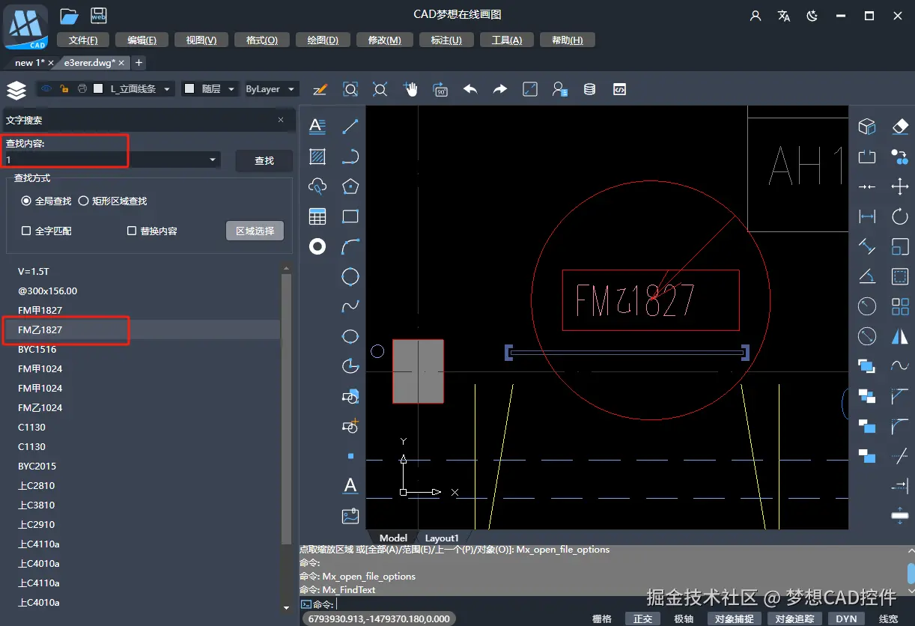Select FM乙1024 in the results list
The height and width of the screenshot is (626, 915).
coord(40,408)
